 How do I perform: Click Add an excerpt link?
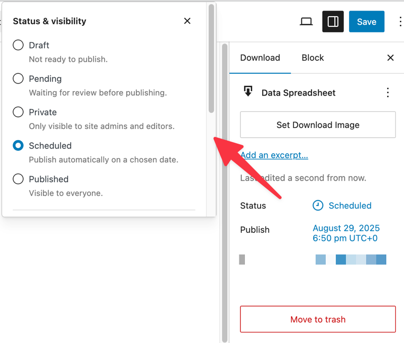(x=274, y=155)
